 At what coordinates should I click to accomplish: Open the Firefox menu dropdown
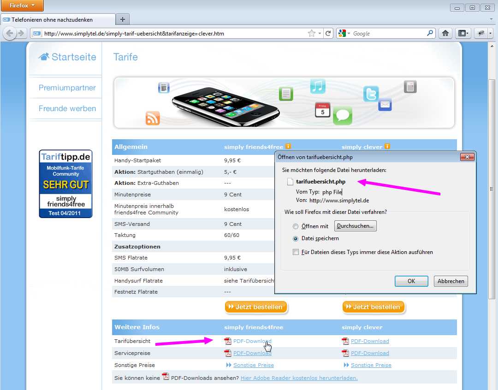point(22,6)
